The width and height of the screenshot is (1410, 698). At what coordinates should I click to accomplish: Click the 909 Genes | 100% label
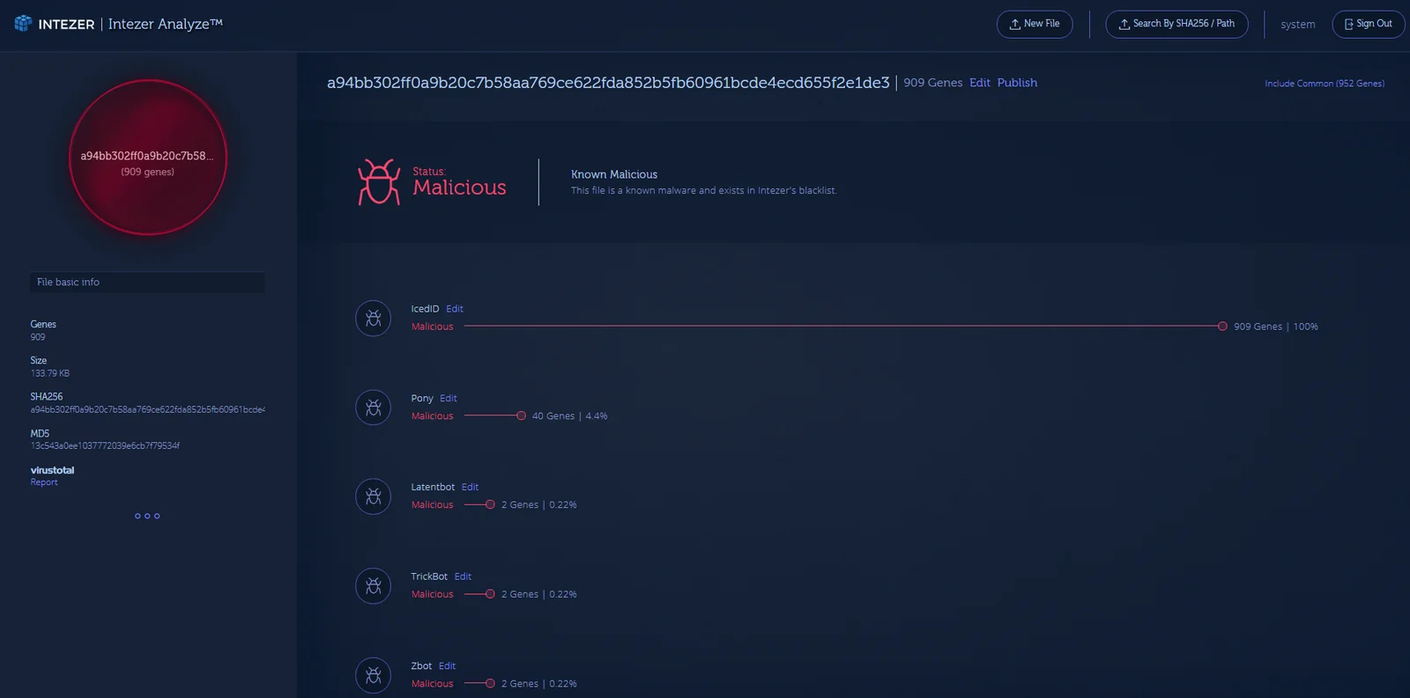click(x=1276, y=327)
